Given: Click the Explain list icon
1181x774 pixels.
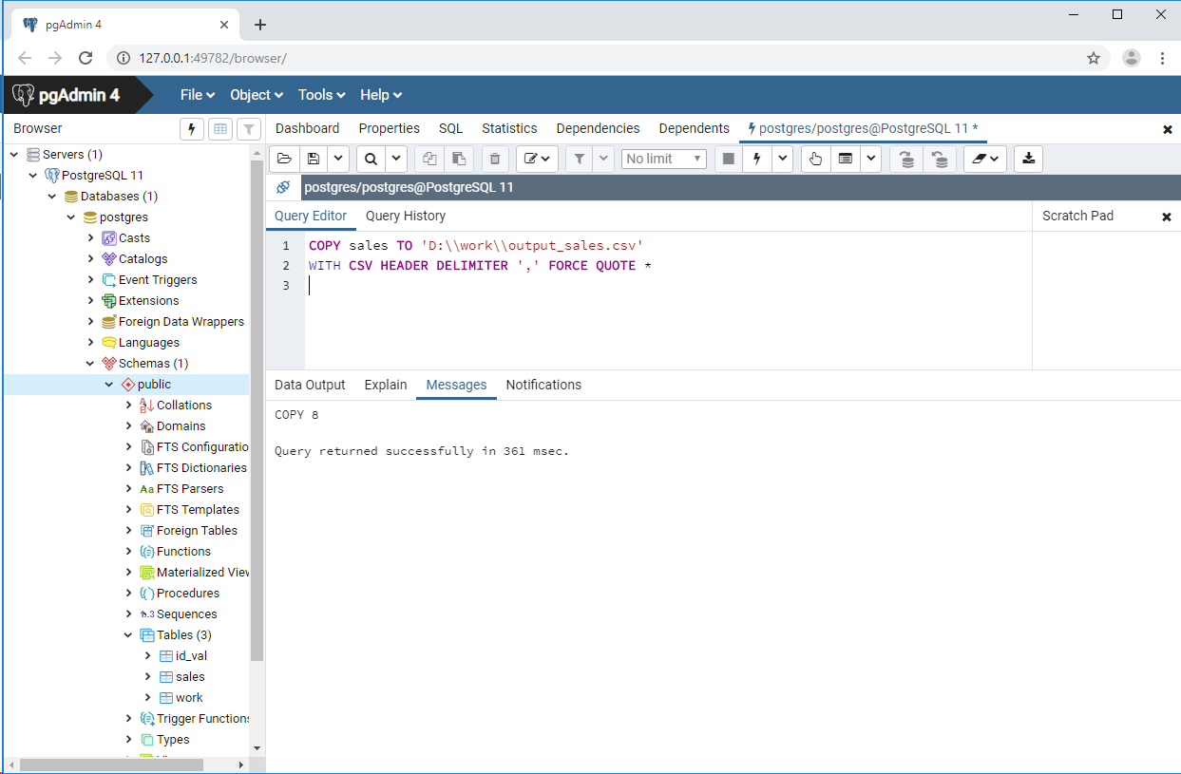Looking at the screenshot, I should (x=845, y=159).
